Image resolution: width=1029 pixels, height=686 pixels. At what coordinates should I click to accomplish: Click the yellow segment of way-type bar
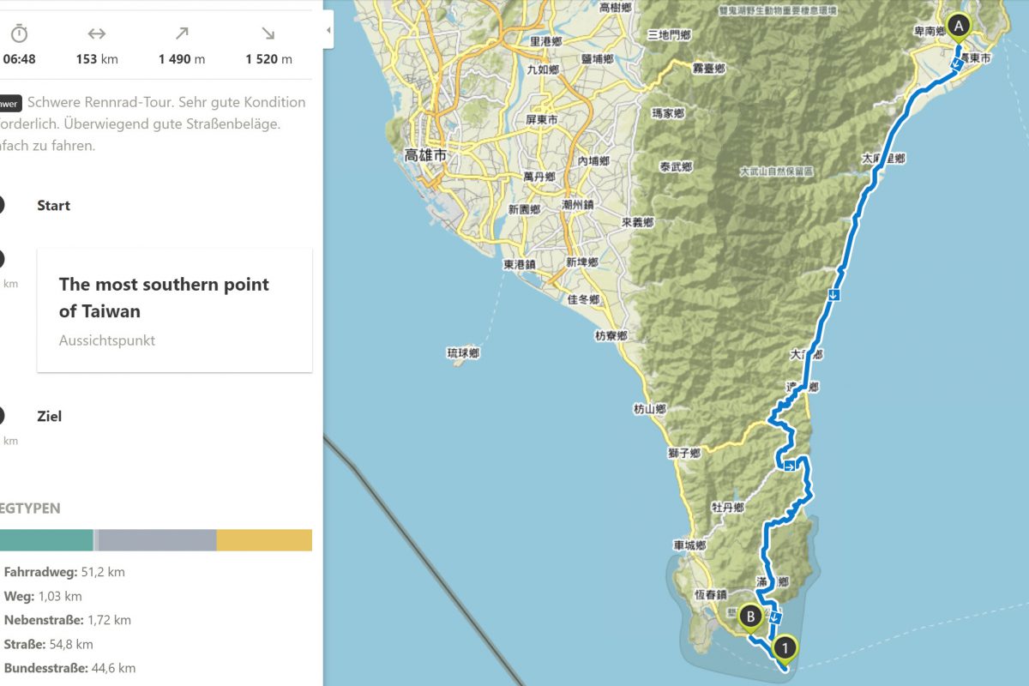tap(264, 540)
